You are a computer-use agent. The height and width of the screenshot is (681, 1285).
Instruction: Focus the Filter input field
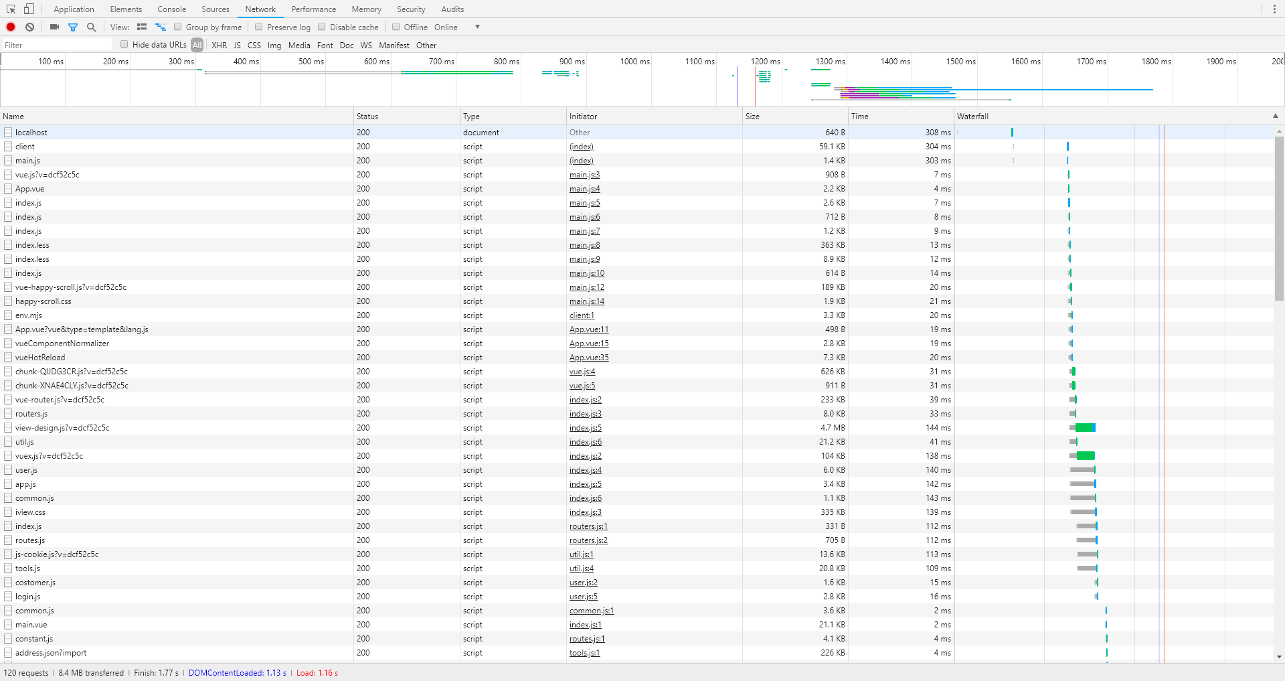[57, 45]
